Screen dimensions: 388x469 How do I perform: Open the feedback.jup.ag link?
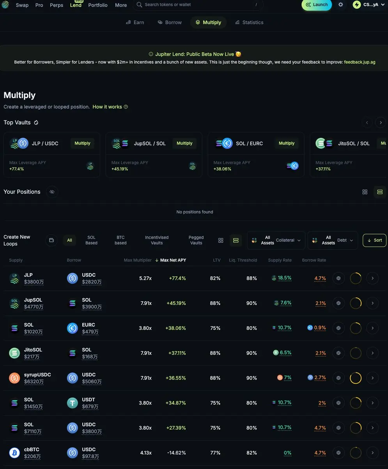click(x=360, y=62)
